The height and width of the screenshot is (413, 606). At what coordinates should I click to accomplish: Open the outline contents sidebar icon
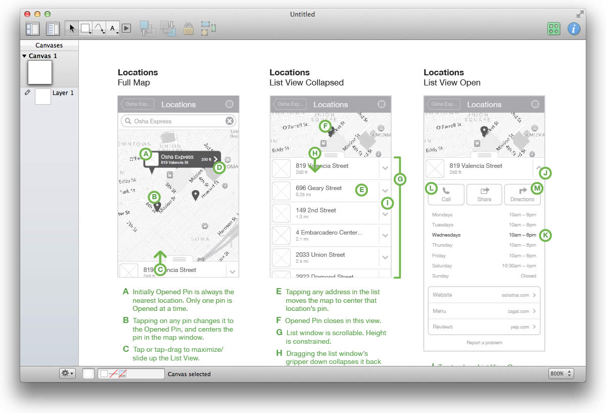pyautogui.click(x=53, y=29)
